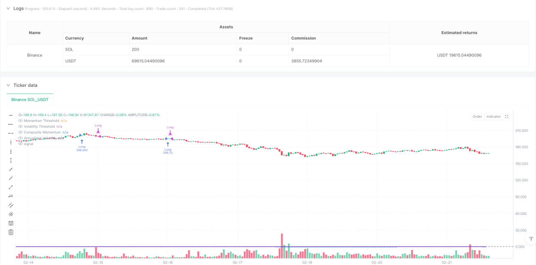This screenshot has width=536, height=265.
Task: Toggle the signal indicator eye icon
Action: click(x=21, y=144)
